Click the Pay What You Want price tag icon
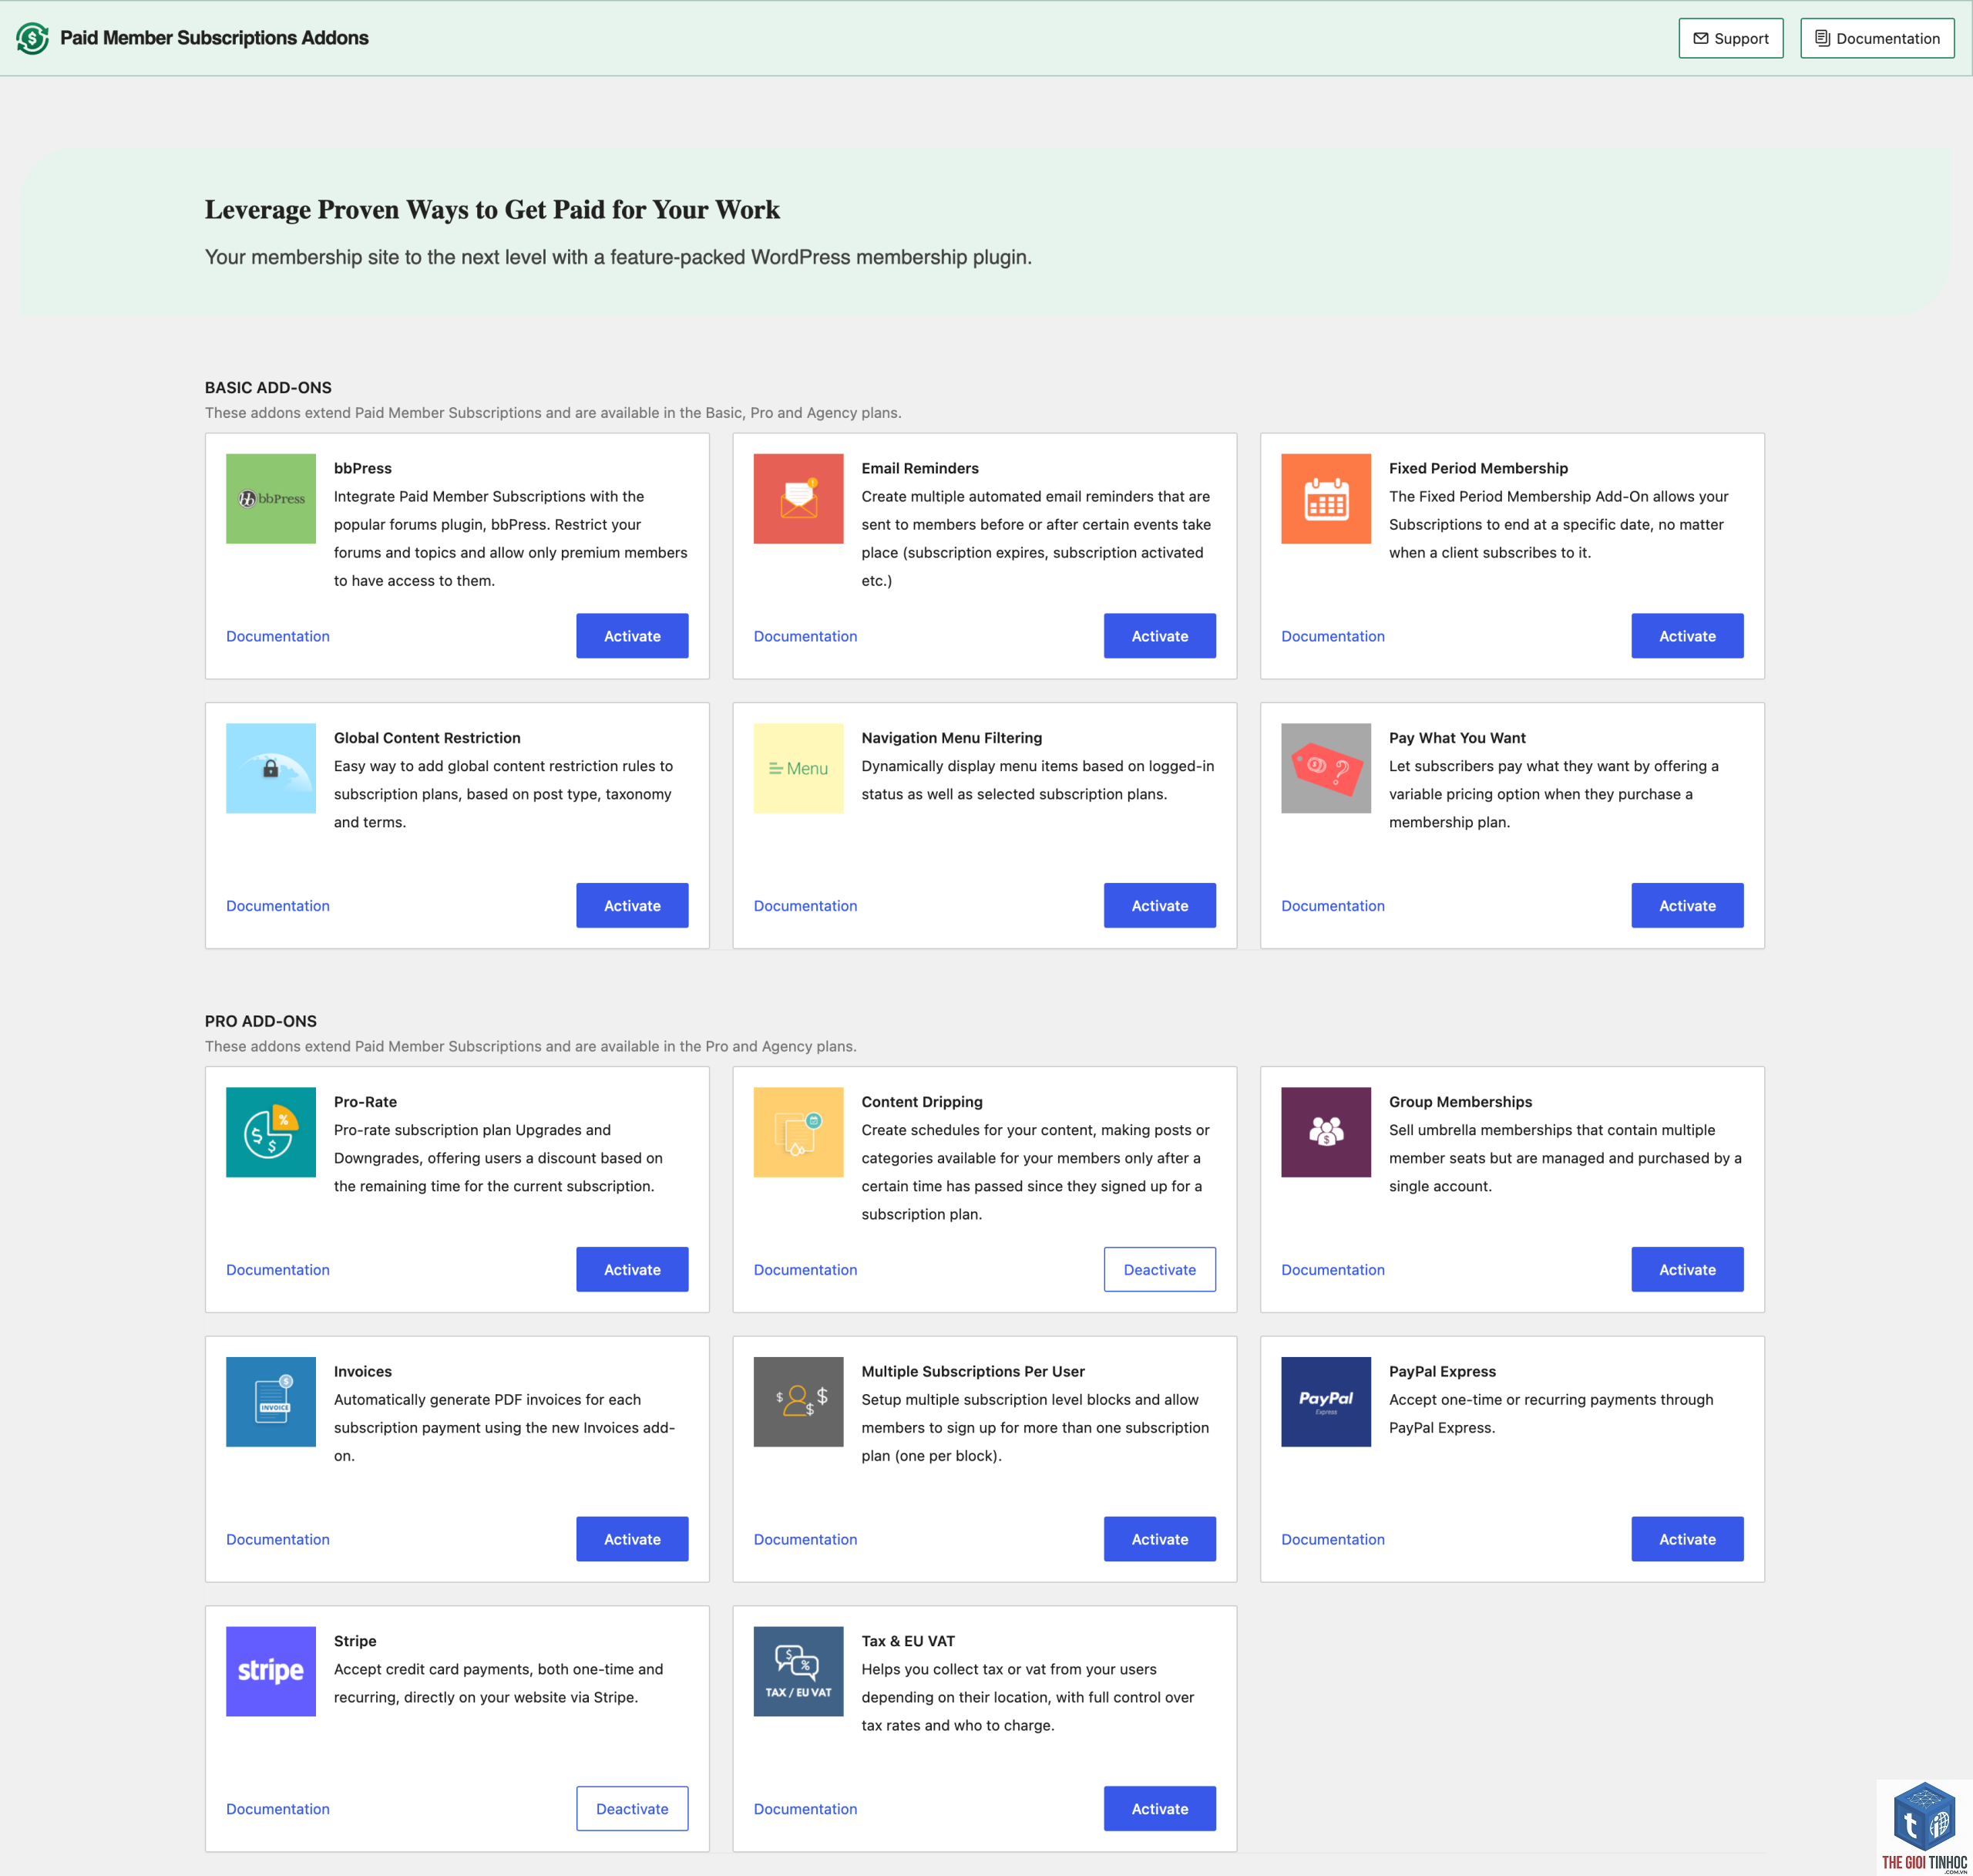Screen dimensions: 1973x1876 (x=1326, y=768)
